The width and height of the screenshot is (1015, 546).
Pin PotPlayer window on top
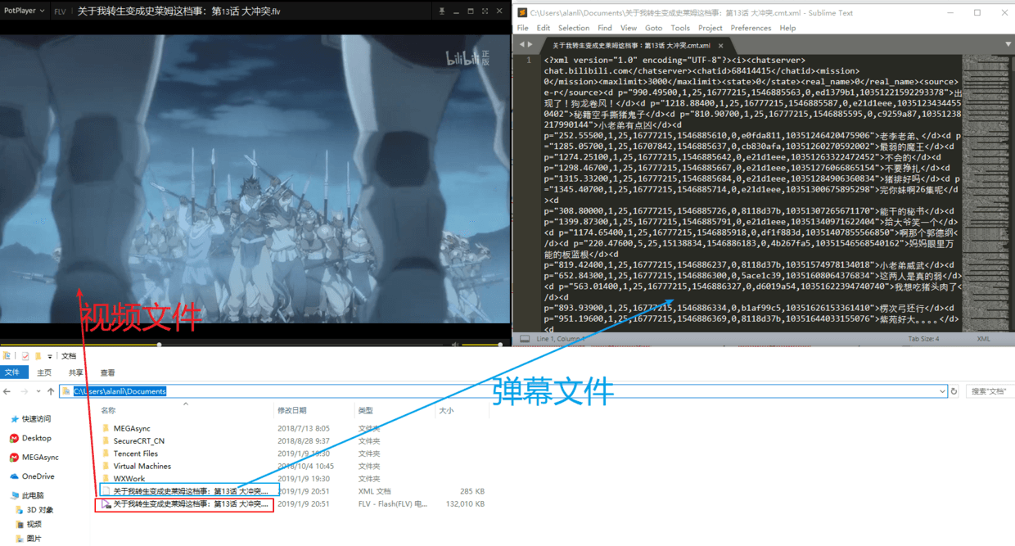coord(442,11)
